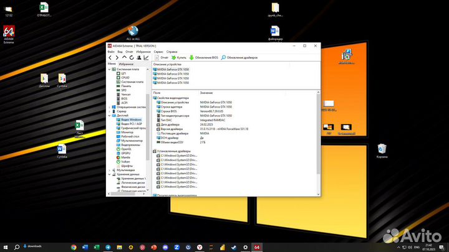Expand the Мультимедиа tree node
Image resolution: width=449 pixels, height=252 pixels.
coord(109,170)
